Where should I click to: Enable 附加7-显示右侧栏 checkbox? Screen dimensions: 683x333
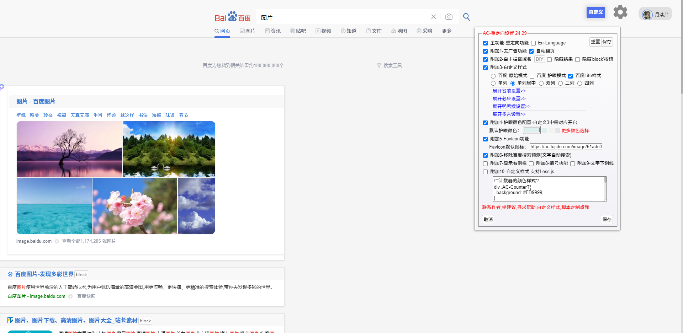pos(485,163)
